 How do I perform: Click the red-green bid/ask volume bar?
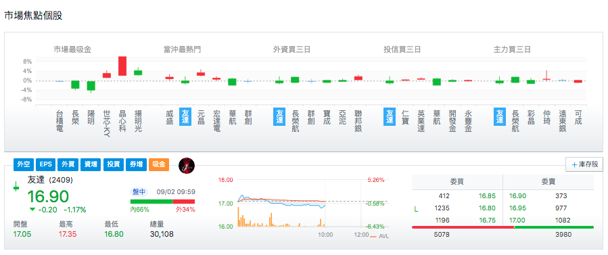(x=502, y=227)
